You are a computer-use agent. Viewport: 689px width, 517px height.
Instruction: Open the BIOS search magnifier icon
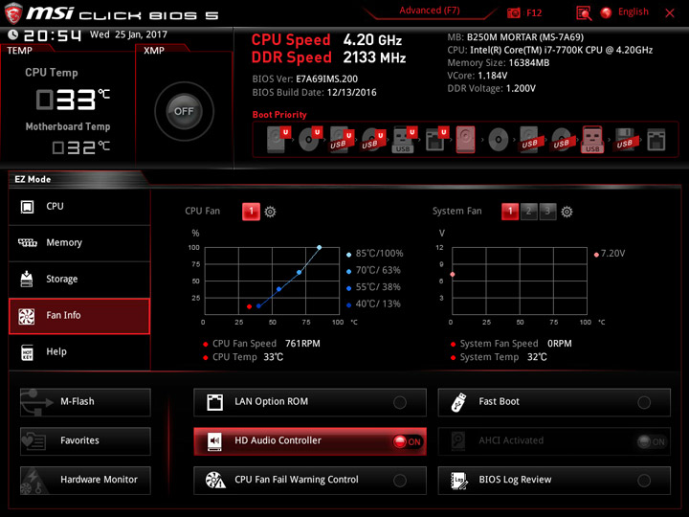(x=584, y=13)
